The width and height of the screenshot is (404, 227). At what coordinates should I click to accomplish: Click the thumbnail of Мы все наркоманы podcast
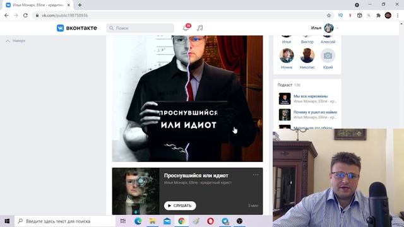285,98
